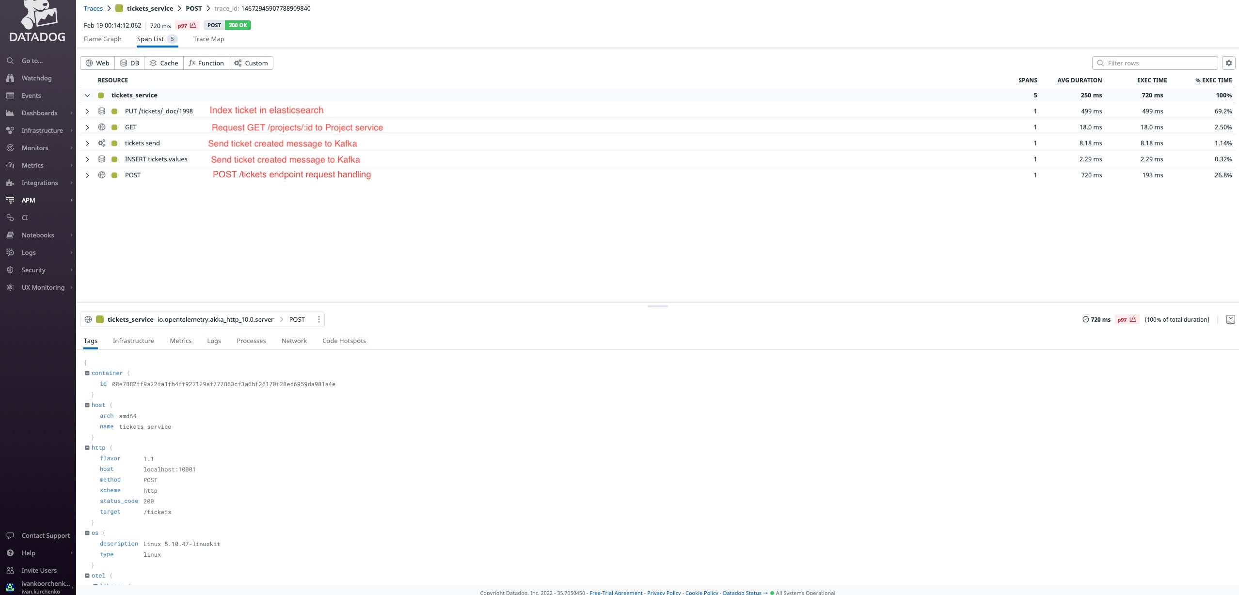Open the Cookie Policy footer link
The width and height of the screenshot is (1239, 595).
(x=702, y=592)
